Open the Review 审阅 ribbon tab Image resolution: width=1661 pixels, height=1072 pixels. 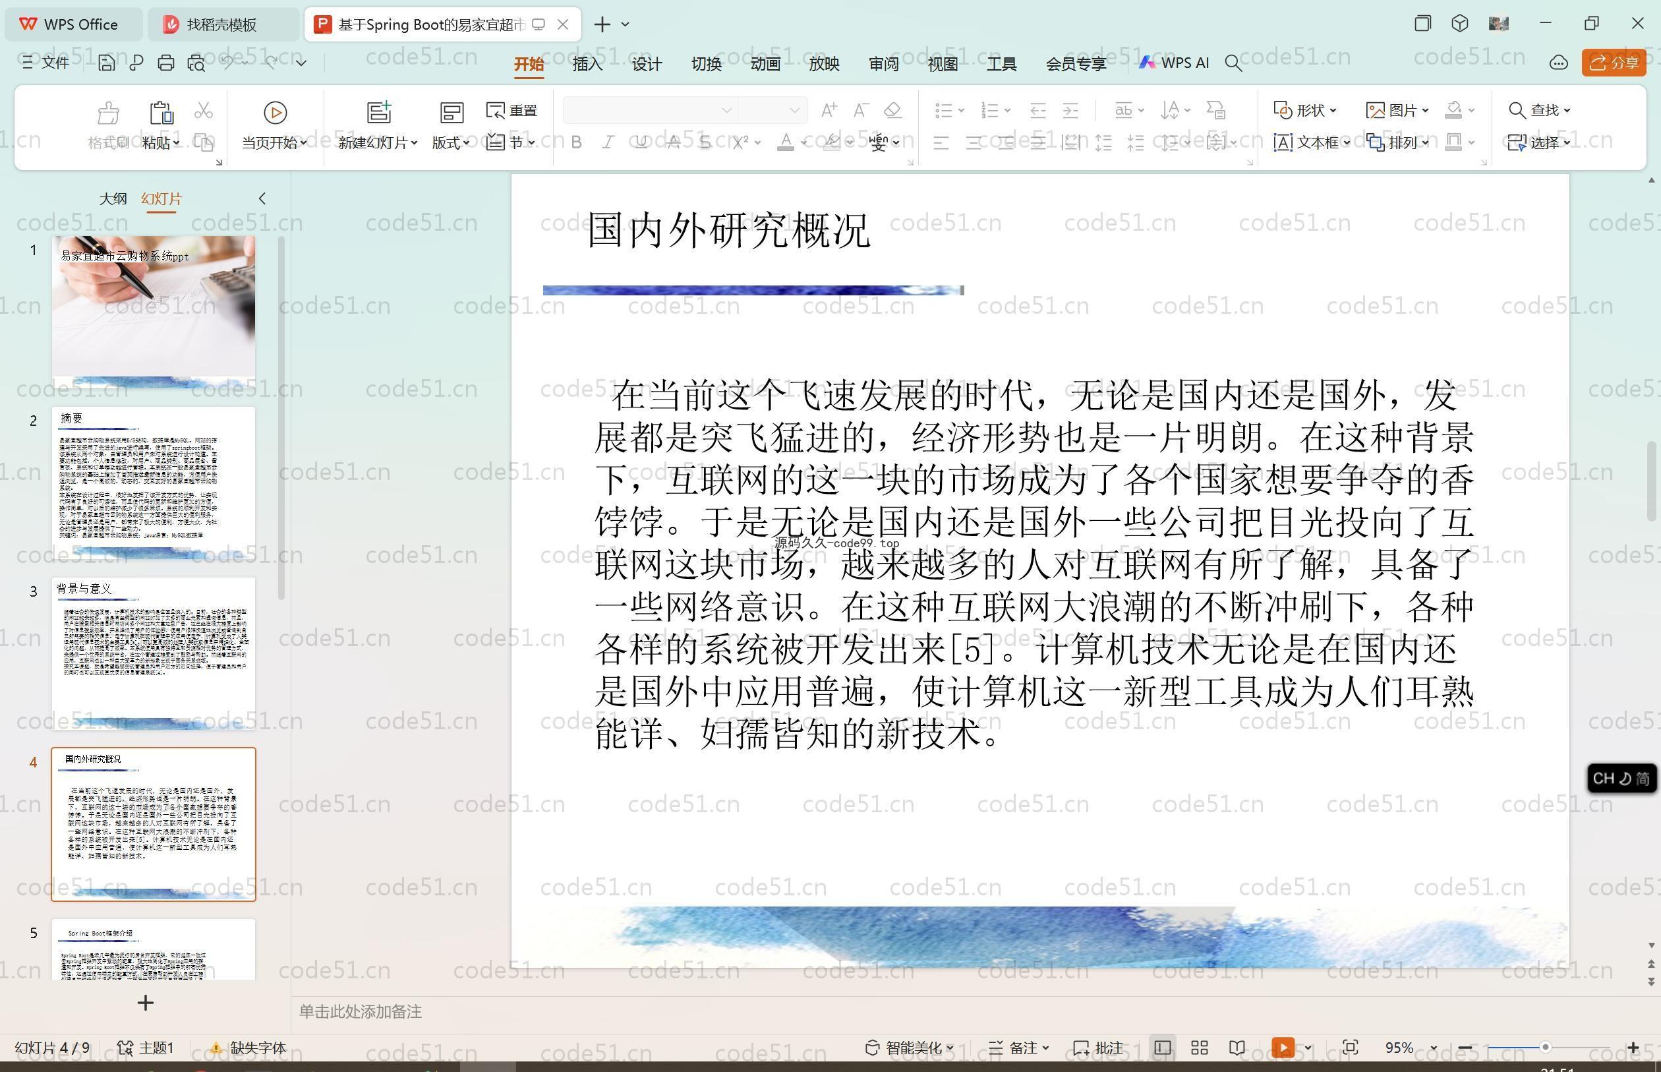884,64
